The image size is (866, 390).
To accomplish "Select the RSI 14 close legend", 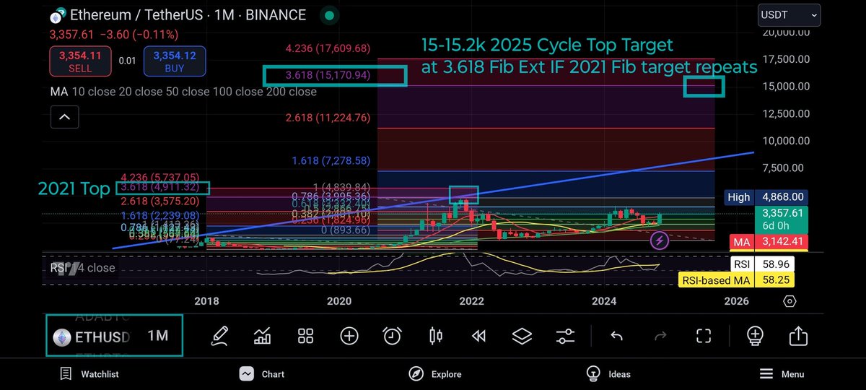I will tap(82, 268).
